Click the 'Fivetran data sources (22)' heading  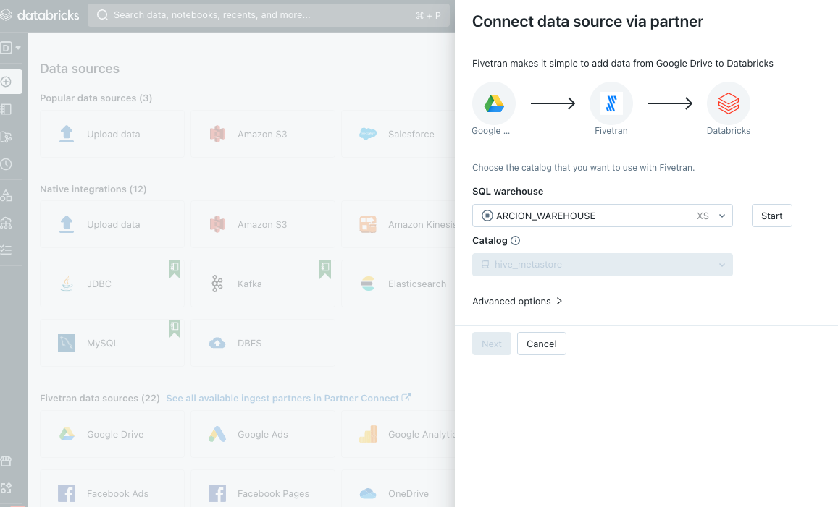(100, 398)
